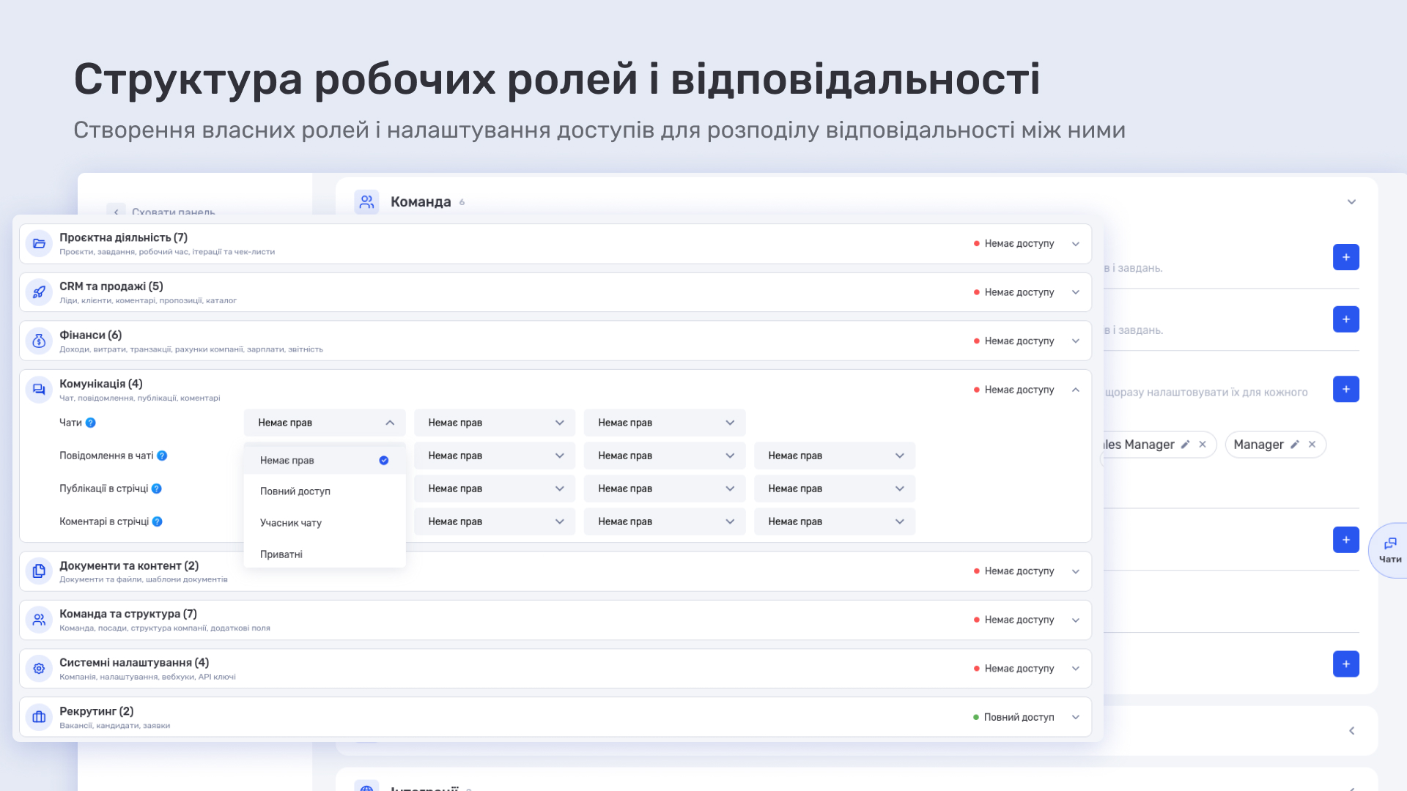Click the folder icon of Проєктна діяльність
This screenshot has height=791, width=1407.
[39, 244]
